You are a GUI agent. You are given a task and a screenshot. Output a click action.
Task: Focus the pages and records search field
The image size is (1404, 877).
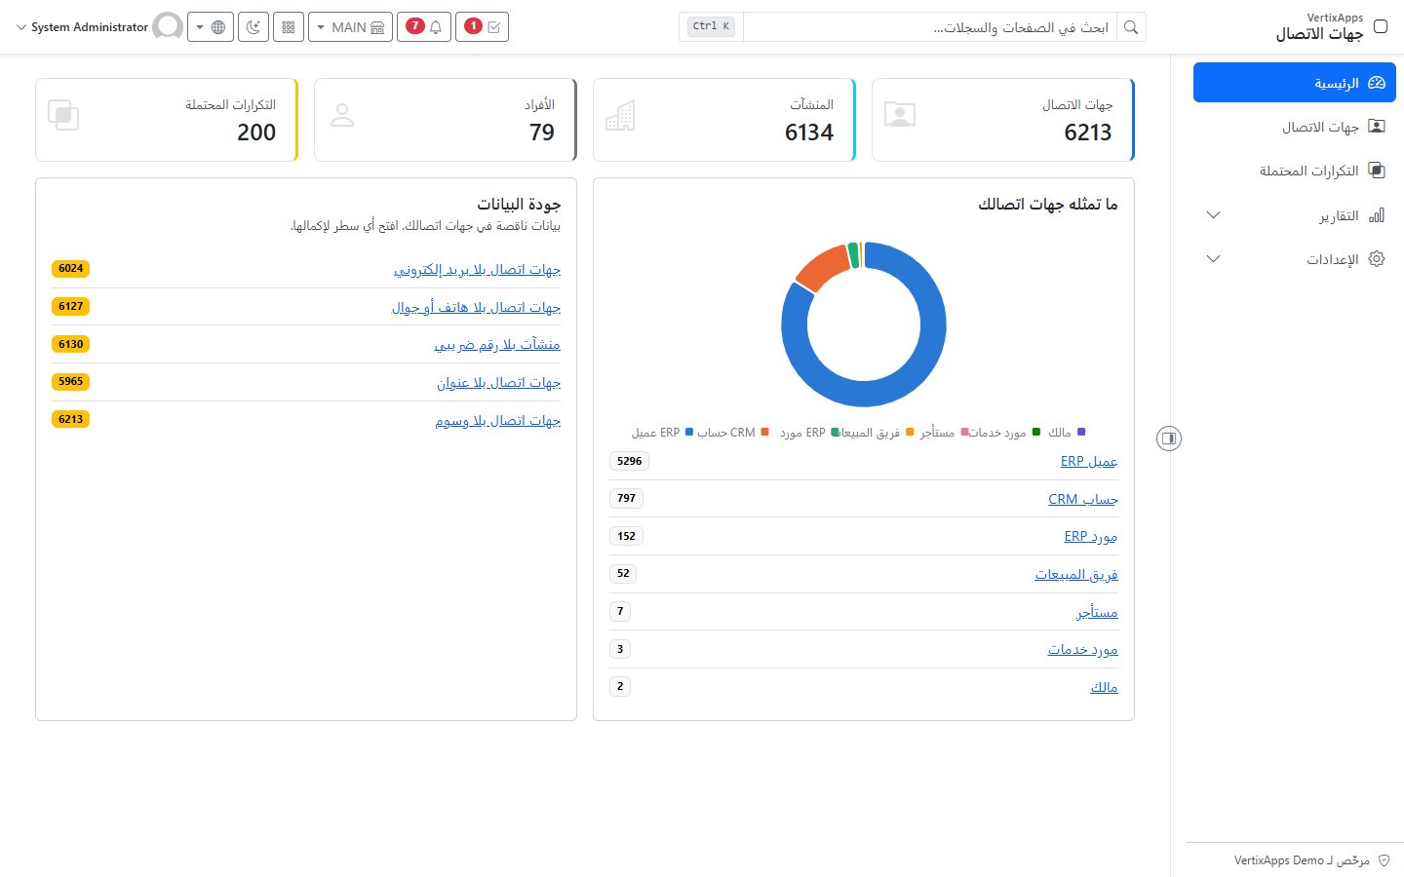click(929, 27)
